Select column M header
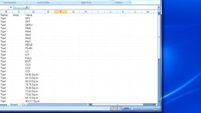The height and width of the screenshot is (113, 201). click(148, 12)
